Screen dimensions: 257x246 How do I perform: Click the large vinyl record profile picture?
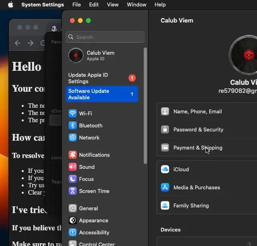[243, 55]
